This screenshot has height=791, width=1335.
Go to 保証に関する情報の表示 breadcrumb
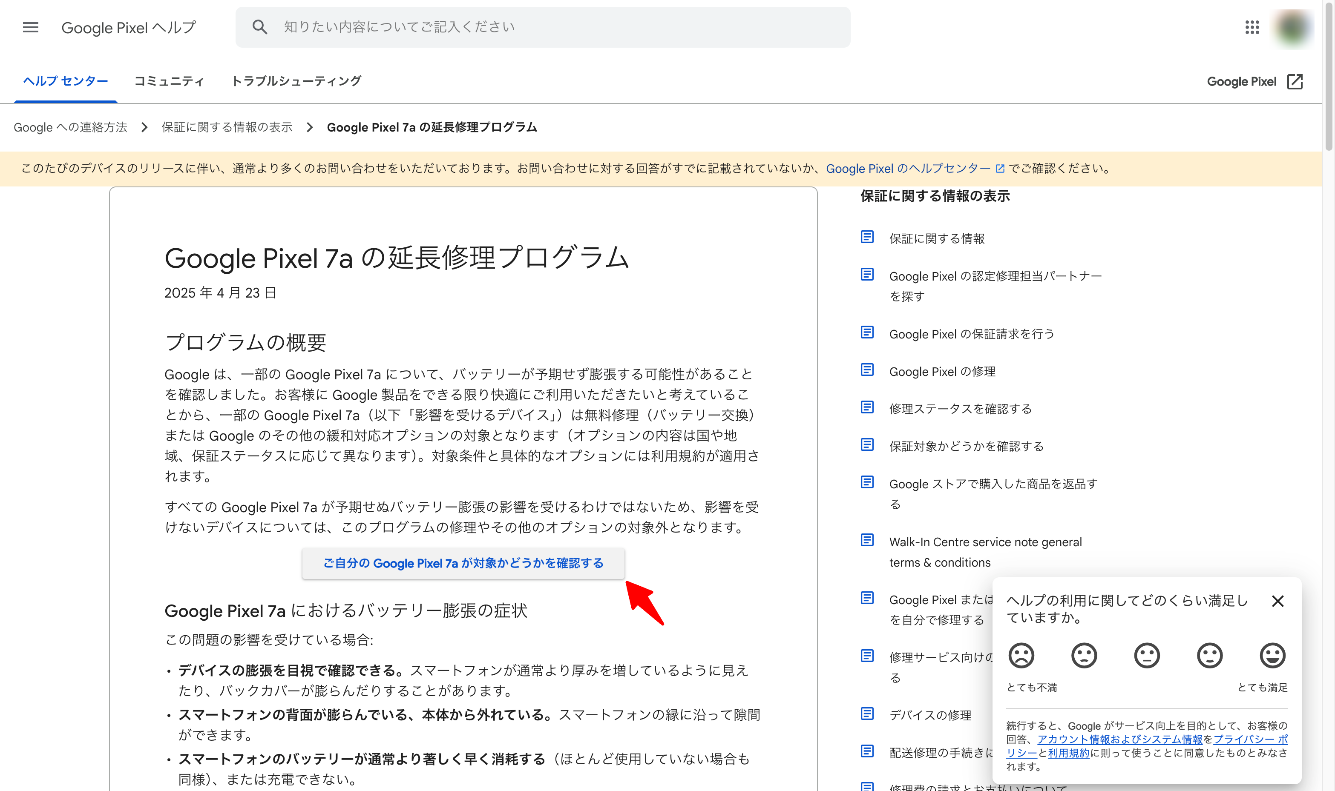(227, 127)
